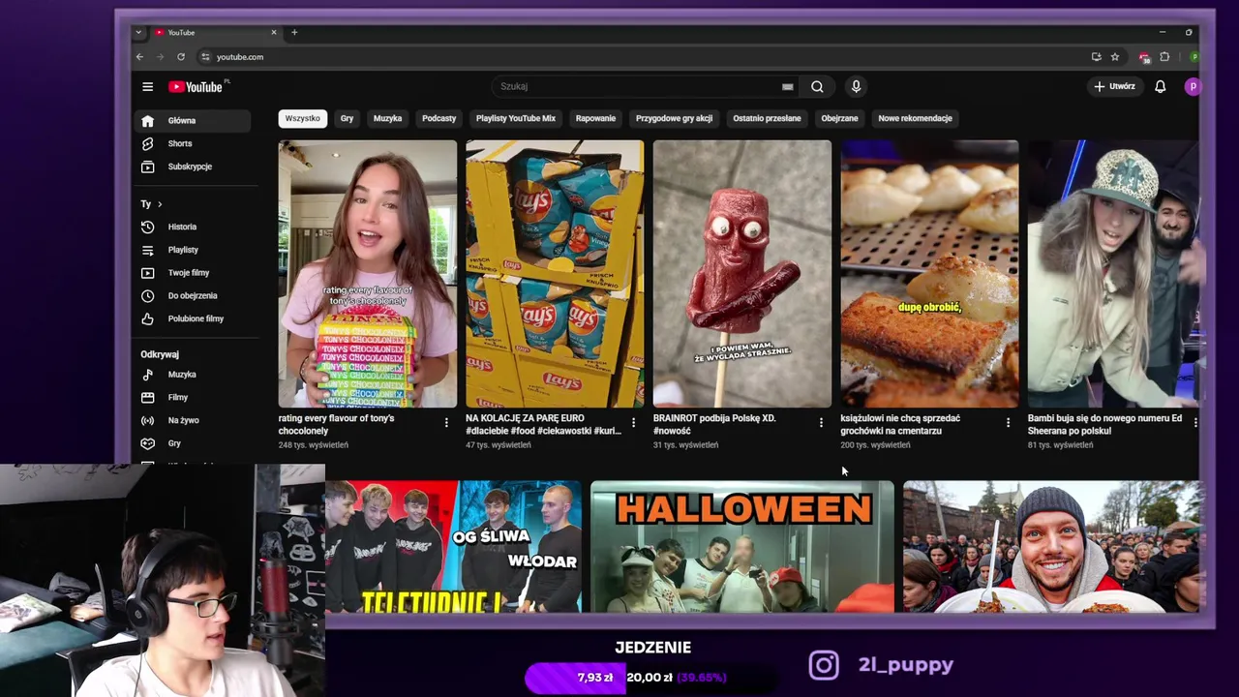Go back with browser back arrow
Image resolution: width=1239 pixels, height=697 pixels.
point(139,57)
